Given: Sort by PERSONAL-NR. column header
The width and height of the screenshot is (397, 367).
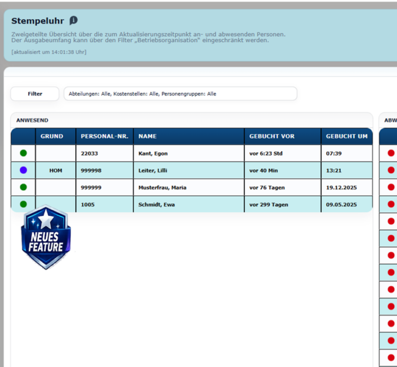Looking at the screenshot, I should pos(104,136).
